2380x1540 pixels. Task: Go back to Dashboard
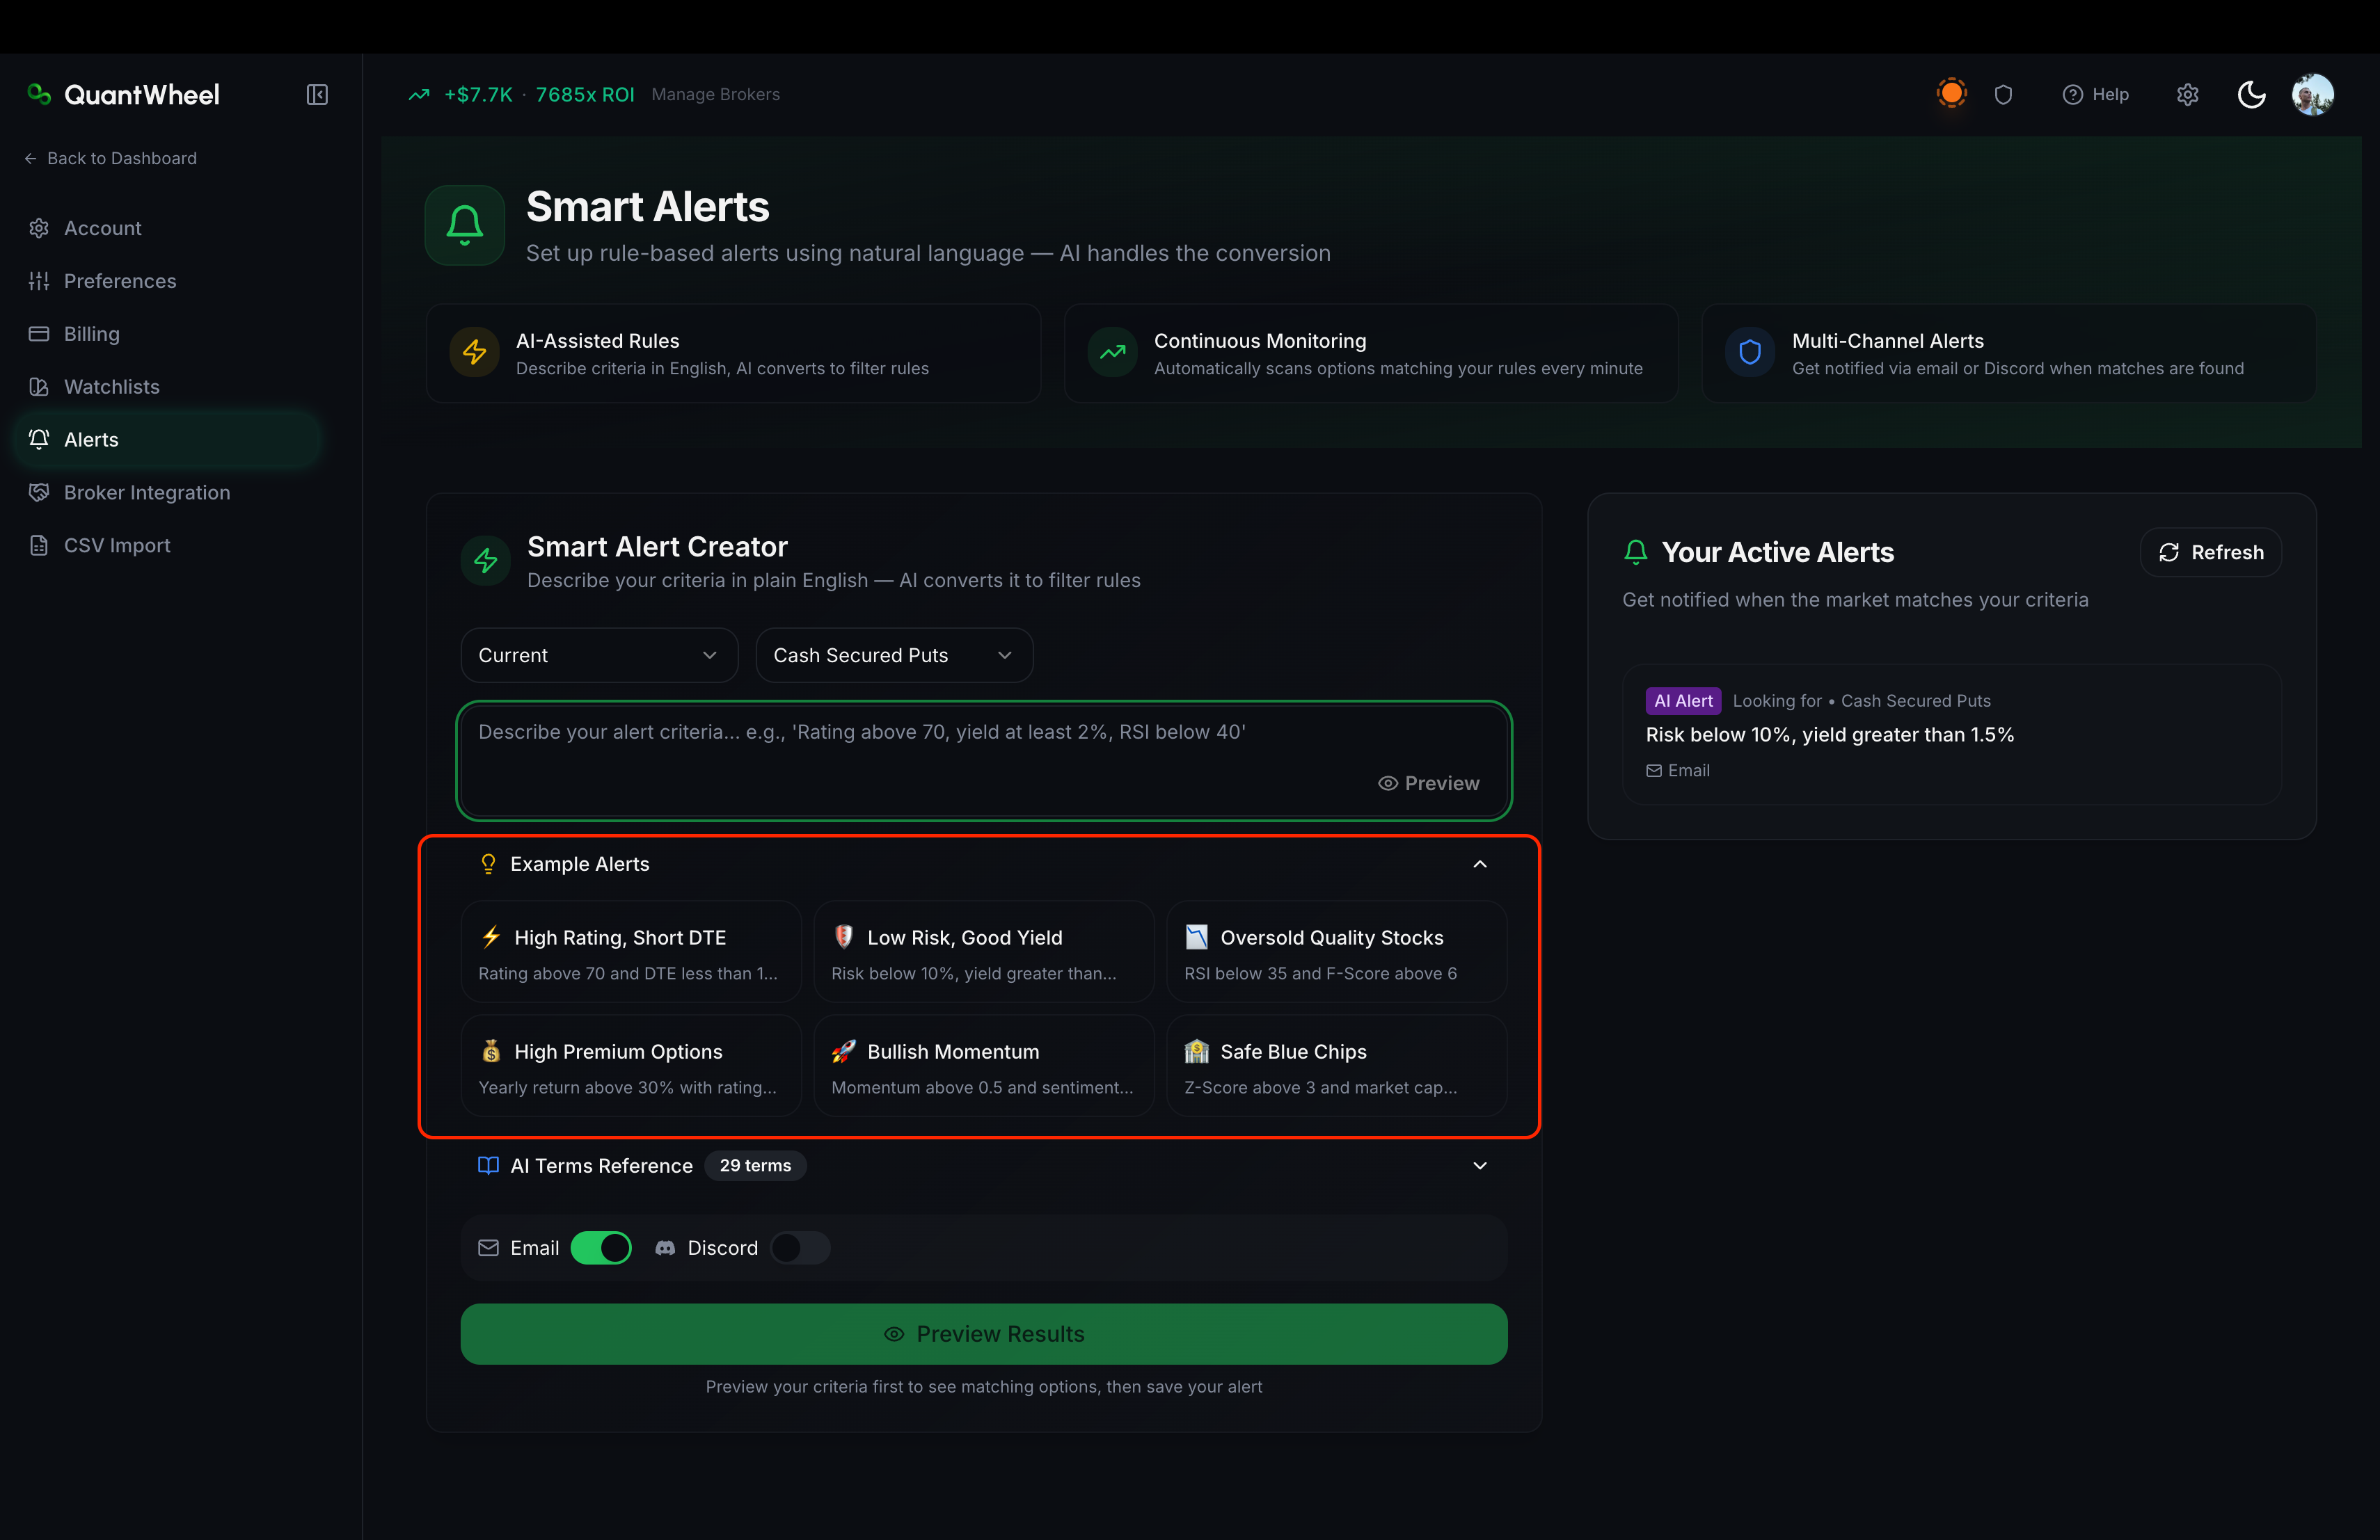click(x=110, y=158)
